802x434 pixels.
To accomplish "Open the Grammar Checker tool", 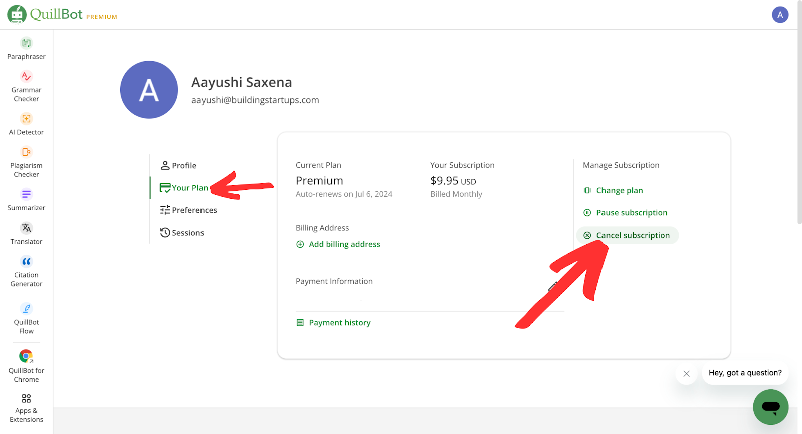I will pos(26,86).
